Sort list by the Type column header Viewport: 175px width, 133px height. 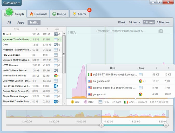click(17, 29)
